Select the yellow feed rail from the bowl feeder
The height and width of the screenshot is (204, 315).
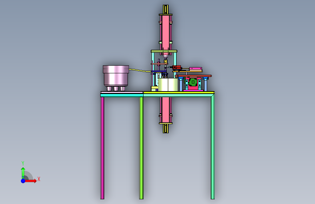click(x=140, y=70)
